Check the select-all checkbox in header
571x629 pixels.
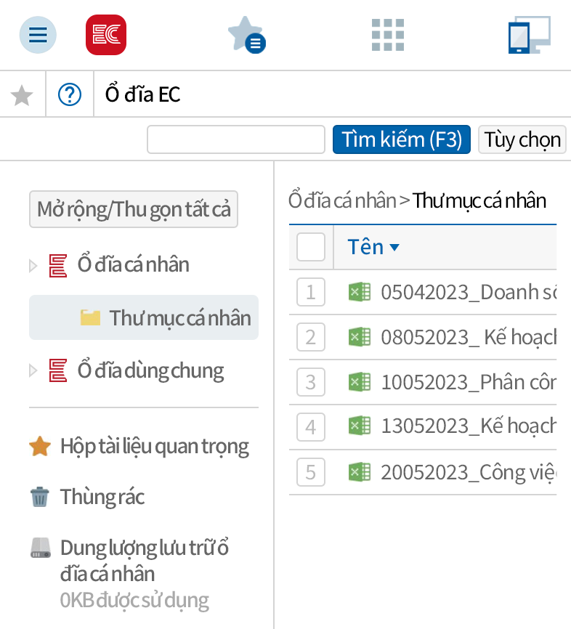311,247
